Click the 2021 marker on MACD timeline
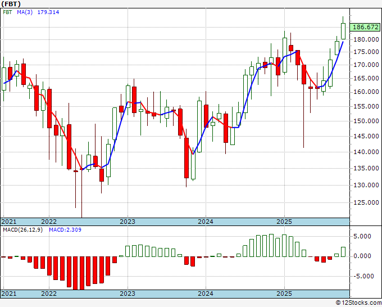 point(9,294)
